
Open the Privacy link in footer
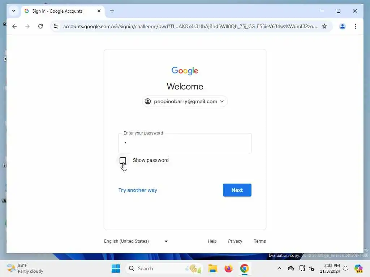(235, 241)
